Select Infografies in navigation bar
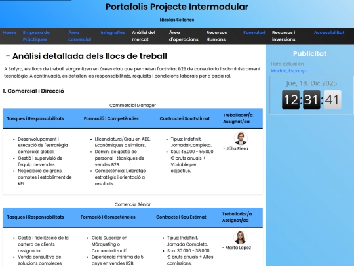This screenshot has height=266, width=354. [x=113, y=33]
